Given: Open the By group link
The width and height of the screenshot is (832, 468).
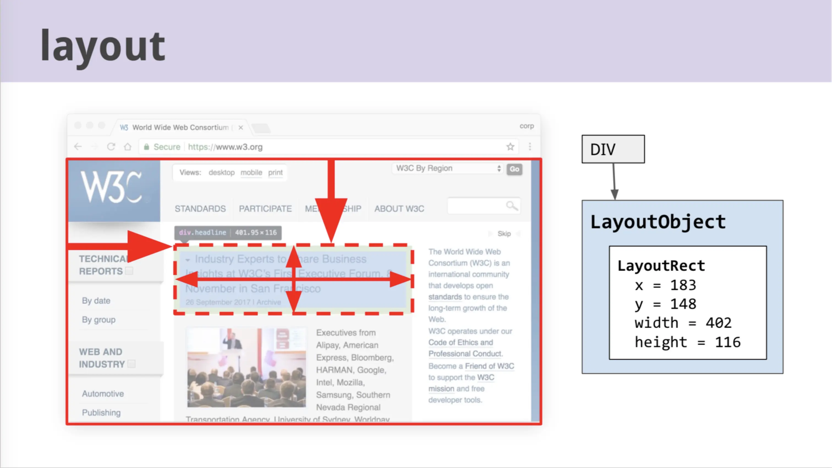Looking at the screenshot, I should coord(98,320).
